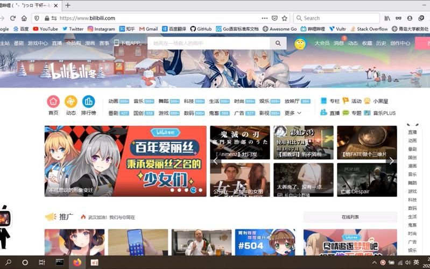This screenshot has width=430, height=269.
Task: Open the 影视 category
Action: click(x=270, y=113)
